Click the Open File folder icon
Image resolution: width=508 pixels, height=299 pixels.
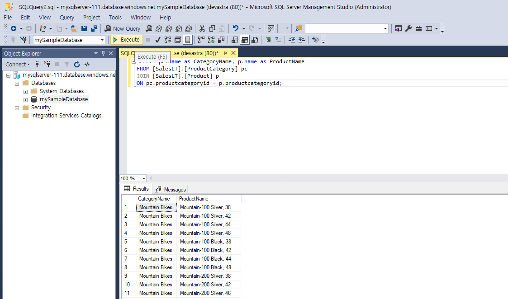click(x=74, y=28)
